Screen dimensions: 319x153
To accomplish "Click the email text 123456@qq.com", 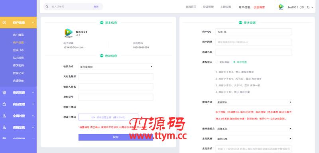I will (73, 47).
